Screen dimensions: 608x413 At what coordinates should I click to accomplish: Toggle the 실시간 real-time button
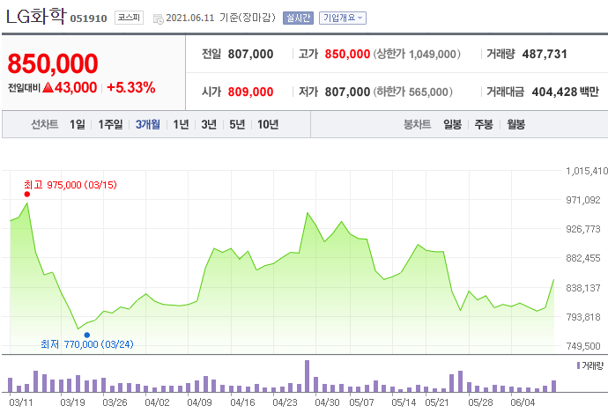pos(298,18)
